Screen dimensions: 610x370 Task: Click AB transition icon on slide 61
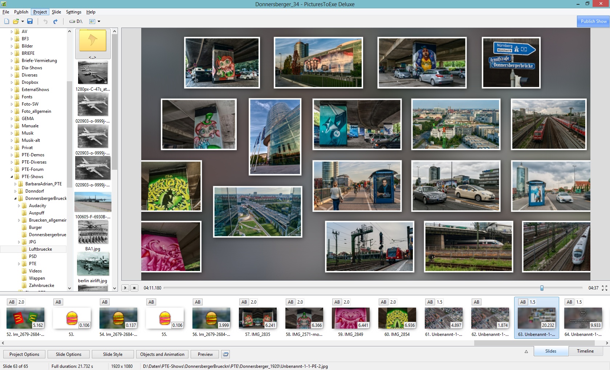430,302
